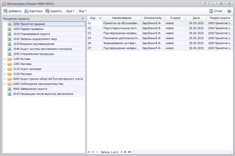
Task: Open the Вид dropdown menu
Action: tap(82, 11)
